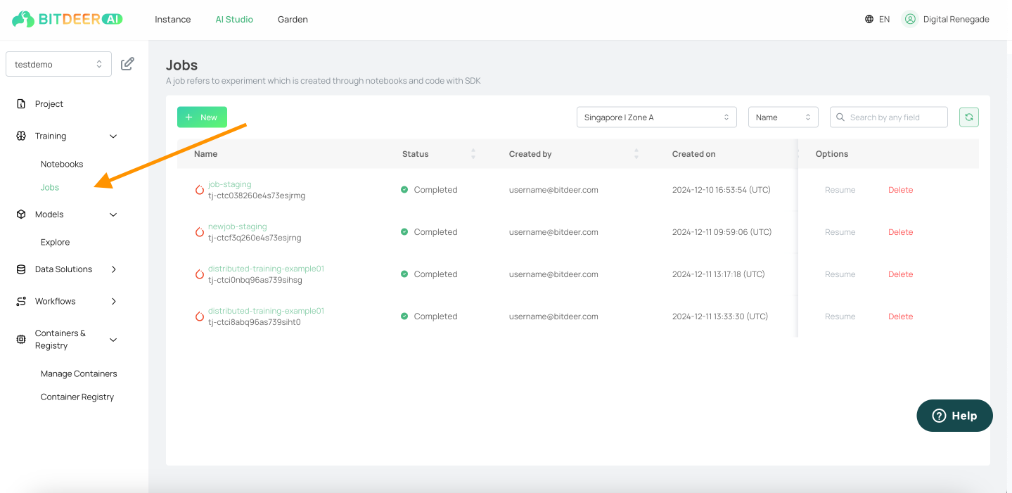Open the Garden tab
Viewport: 1012px width, 493px height.
point(293,20)
